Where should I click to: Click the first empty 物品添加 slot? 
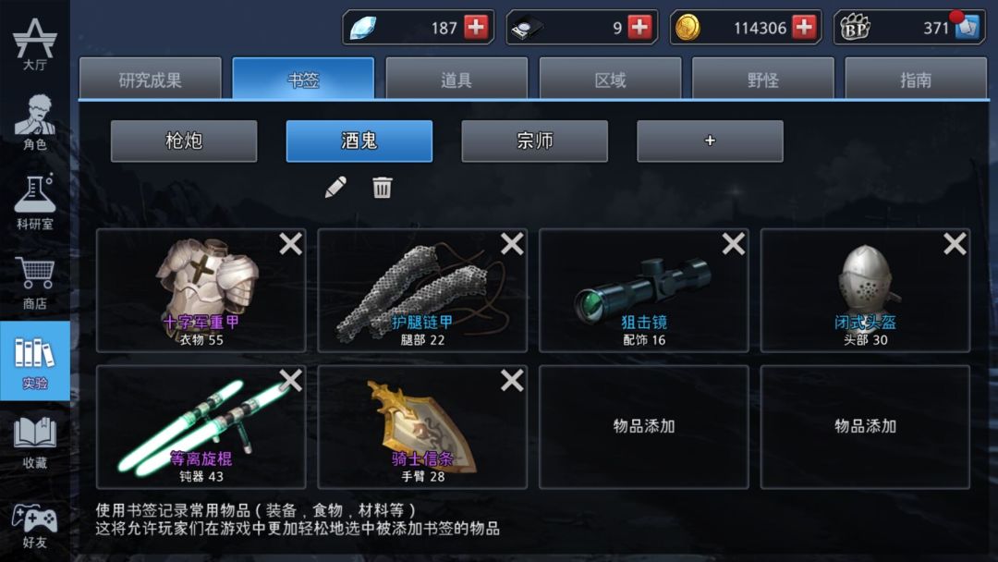click(x=643, y=427)
